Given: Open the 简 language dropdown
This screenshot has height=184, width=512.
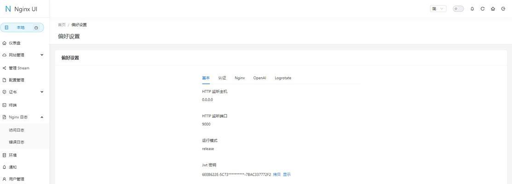Looking at the screenshot, I should point(438,9).
